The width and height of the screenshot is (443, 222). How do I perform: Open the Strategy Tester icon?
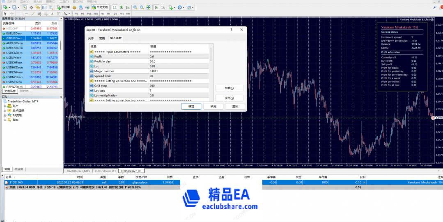tap(51, 7)
